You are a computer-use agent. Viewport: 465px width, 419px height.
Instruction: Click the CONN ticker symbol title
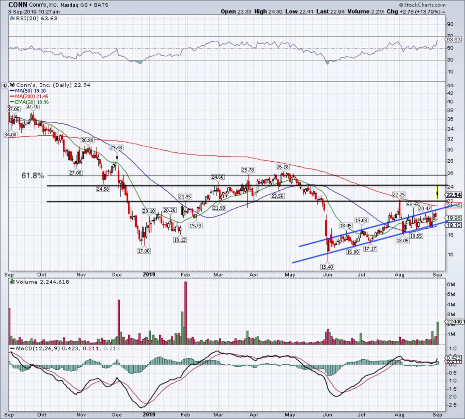click(x=18, y=5)
